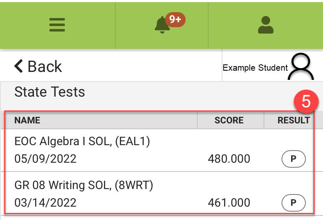Click the Back chevron arrow
This screenshot has width=323, height=220.
[x=18, y=66]
